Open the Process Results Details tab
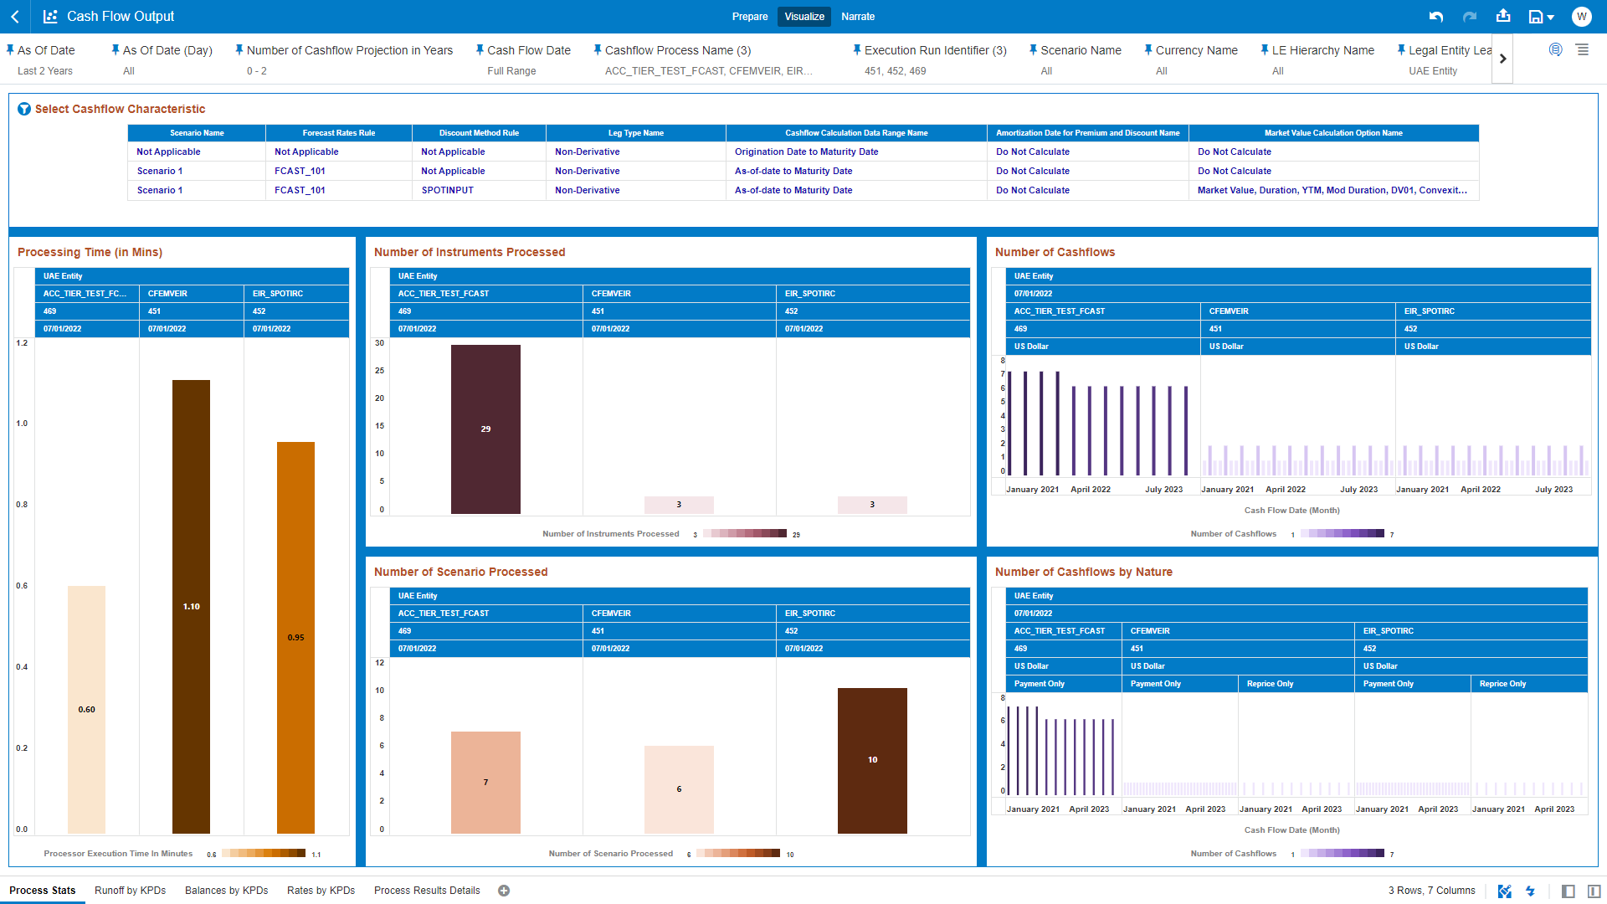The height and width of the screenshot is (904, 1607). 427,891
